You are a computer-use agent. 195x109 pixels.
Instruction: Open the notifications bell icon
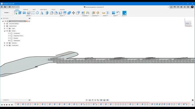click(x=185, y=7)
